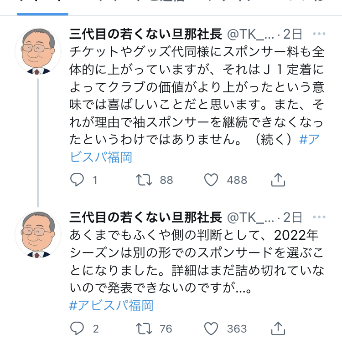
Task: Retweet the first tweet with 88 retweets
Action: click(145, 180)
